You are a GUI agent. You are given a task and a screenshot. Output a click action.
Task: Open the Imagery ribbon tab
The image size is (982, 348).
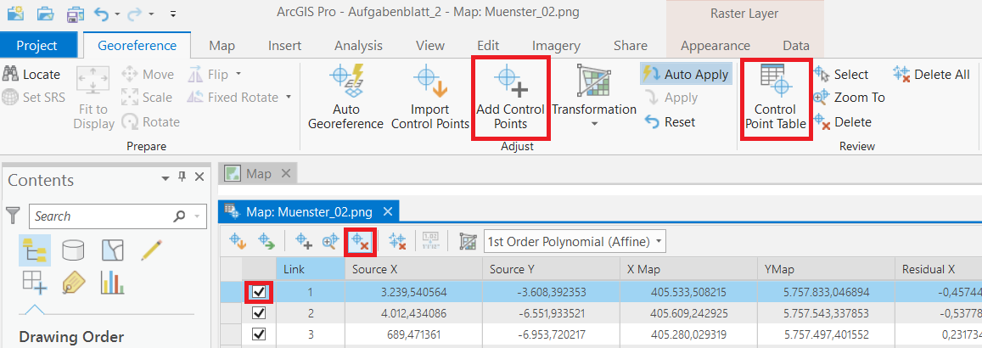coord(556,46)
